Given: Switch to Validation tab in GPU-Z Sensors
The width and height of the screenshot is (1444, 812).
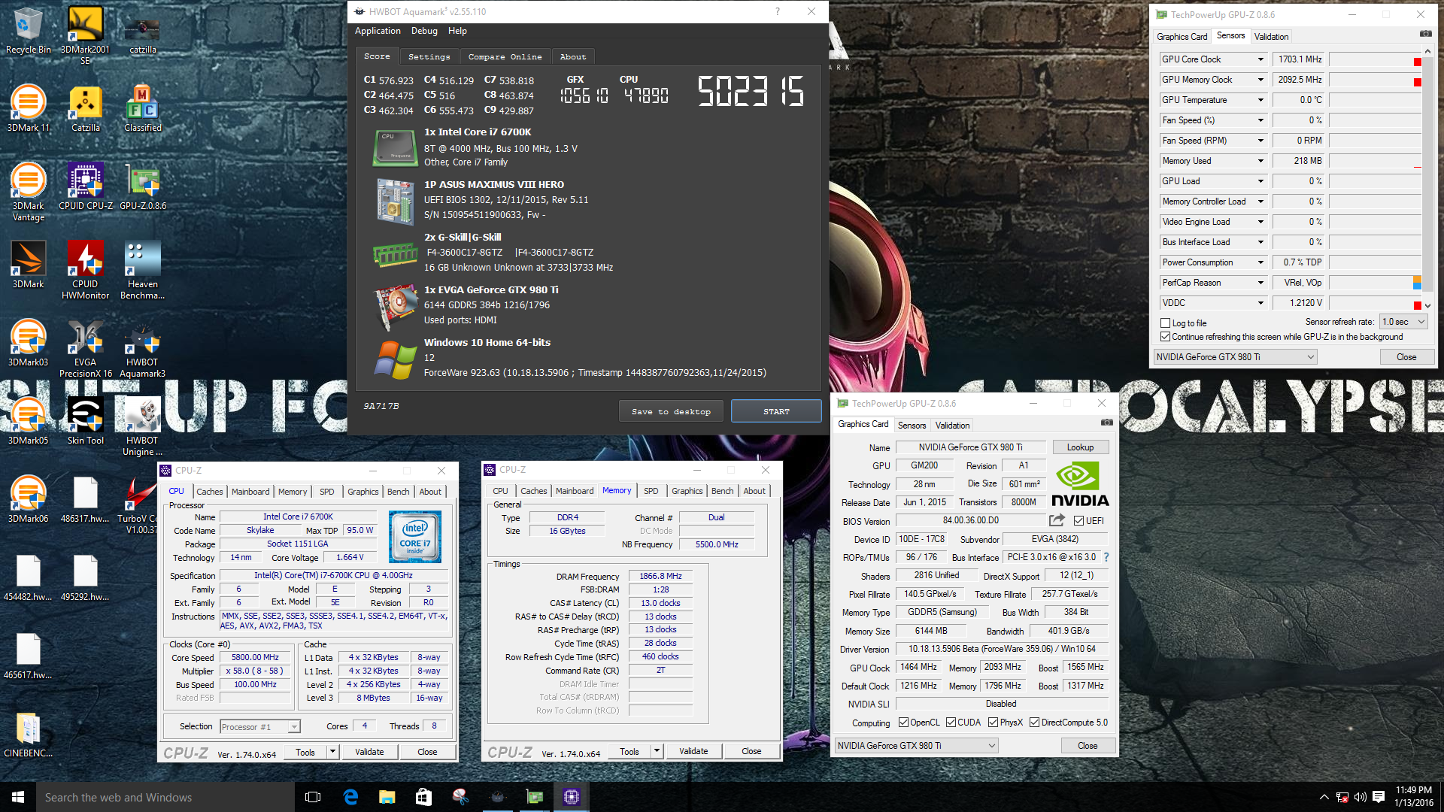Looking at the screenshot, I should tap(1271, 37).
